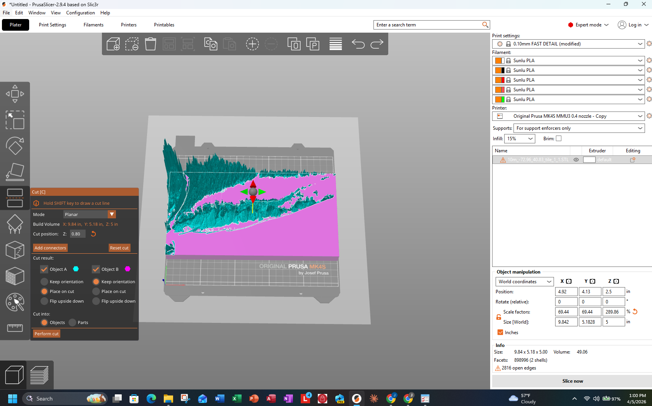
Task: Click the Log in button
Action: tap(633, 25)
